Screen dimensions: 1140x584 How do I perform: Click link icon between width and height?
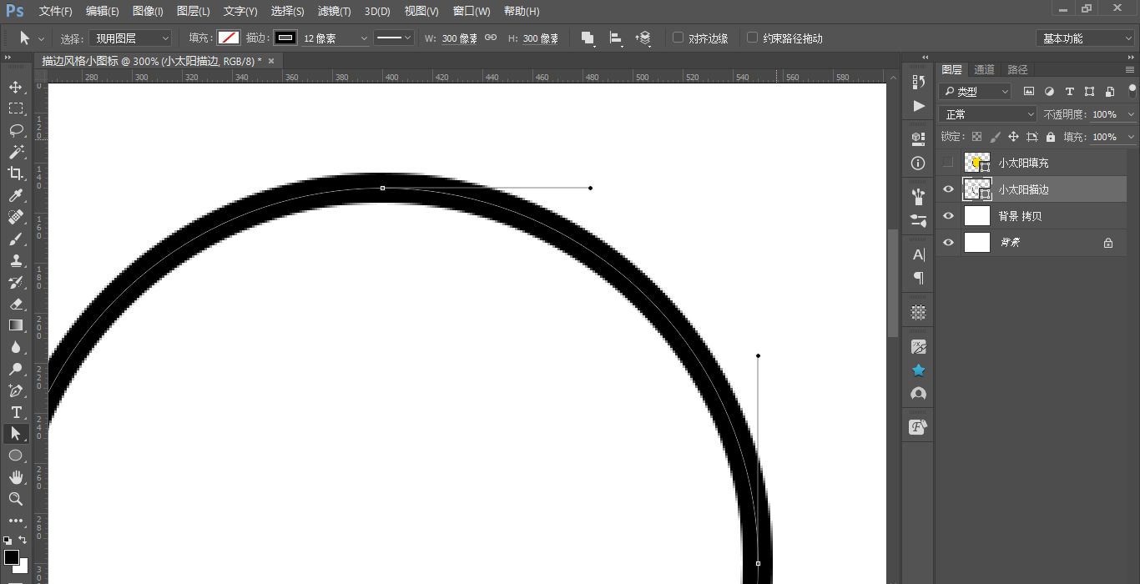(x=491, y=38)
